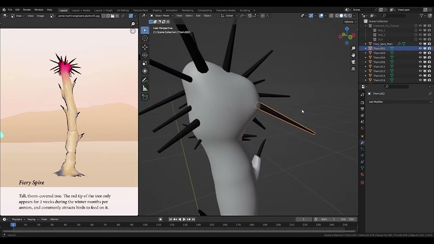Open the Options popover in the viewport
Viewport: 434px width, 244px height.
click(350, 21)
